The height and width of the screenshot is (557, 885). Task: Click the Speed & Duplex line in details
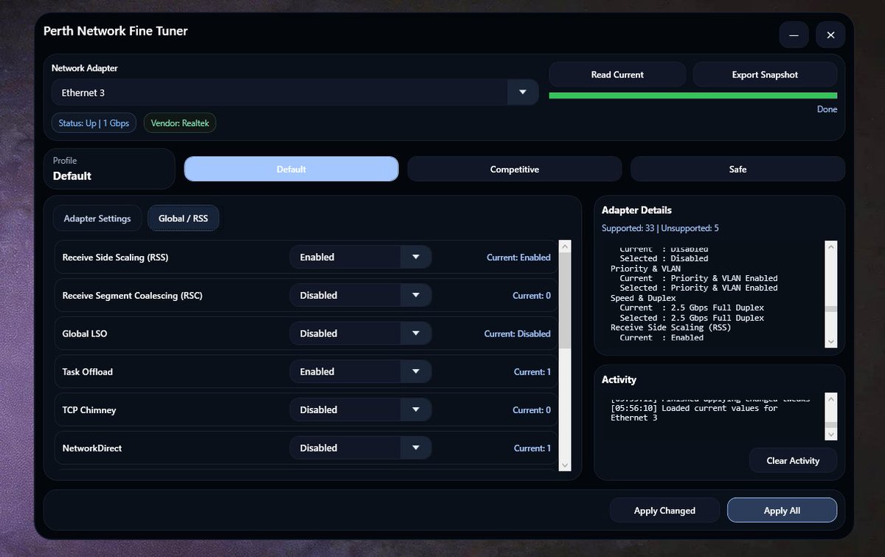tap(643, 298)
